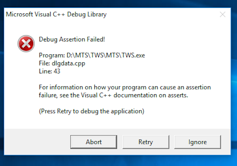The image size is (237, 166).
Task: Select the Debug Assertion Failed! heading
Action: [x=72, y=39]
